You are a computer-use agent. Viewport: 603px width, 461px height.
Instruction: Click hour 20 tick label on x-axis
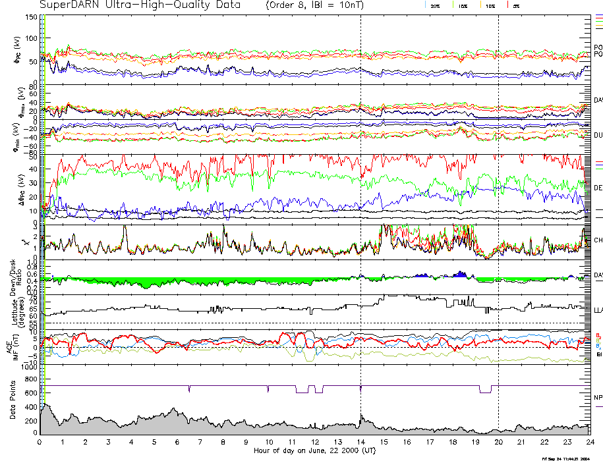[498, 441]
